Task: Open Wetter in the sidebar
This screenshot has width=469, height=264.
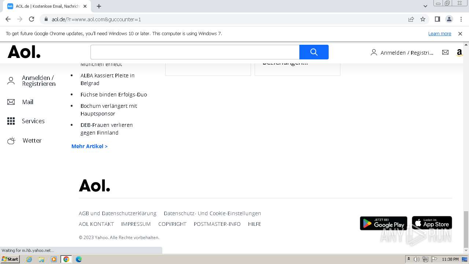Action: pyautogui.click(x=32, y=140)
